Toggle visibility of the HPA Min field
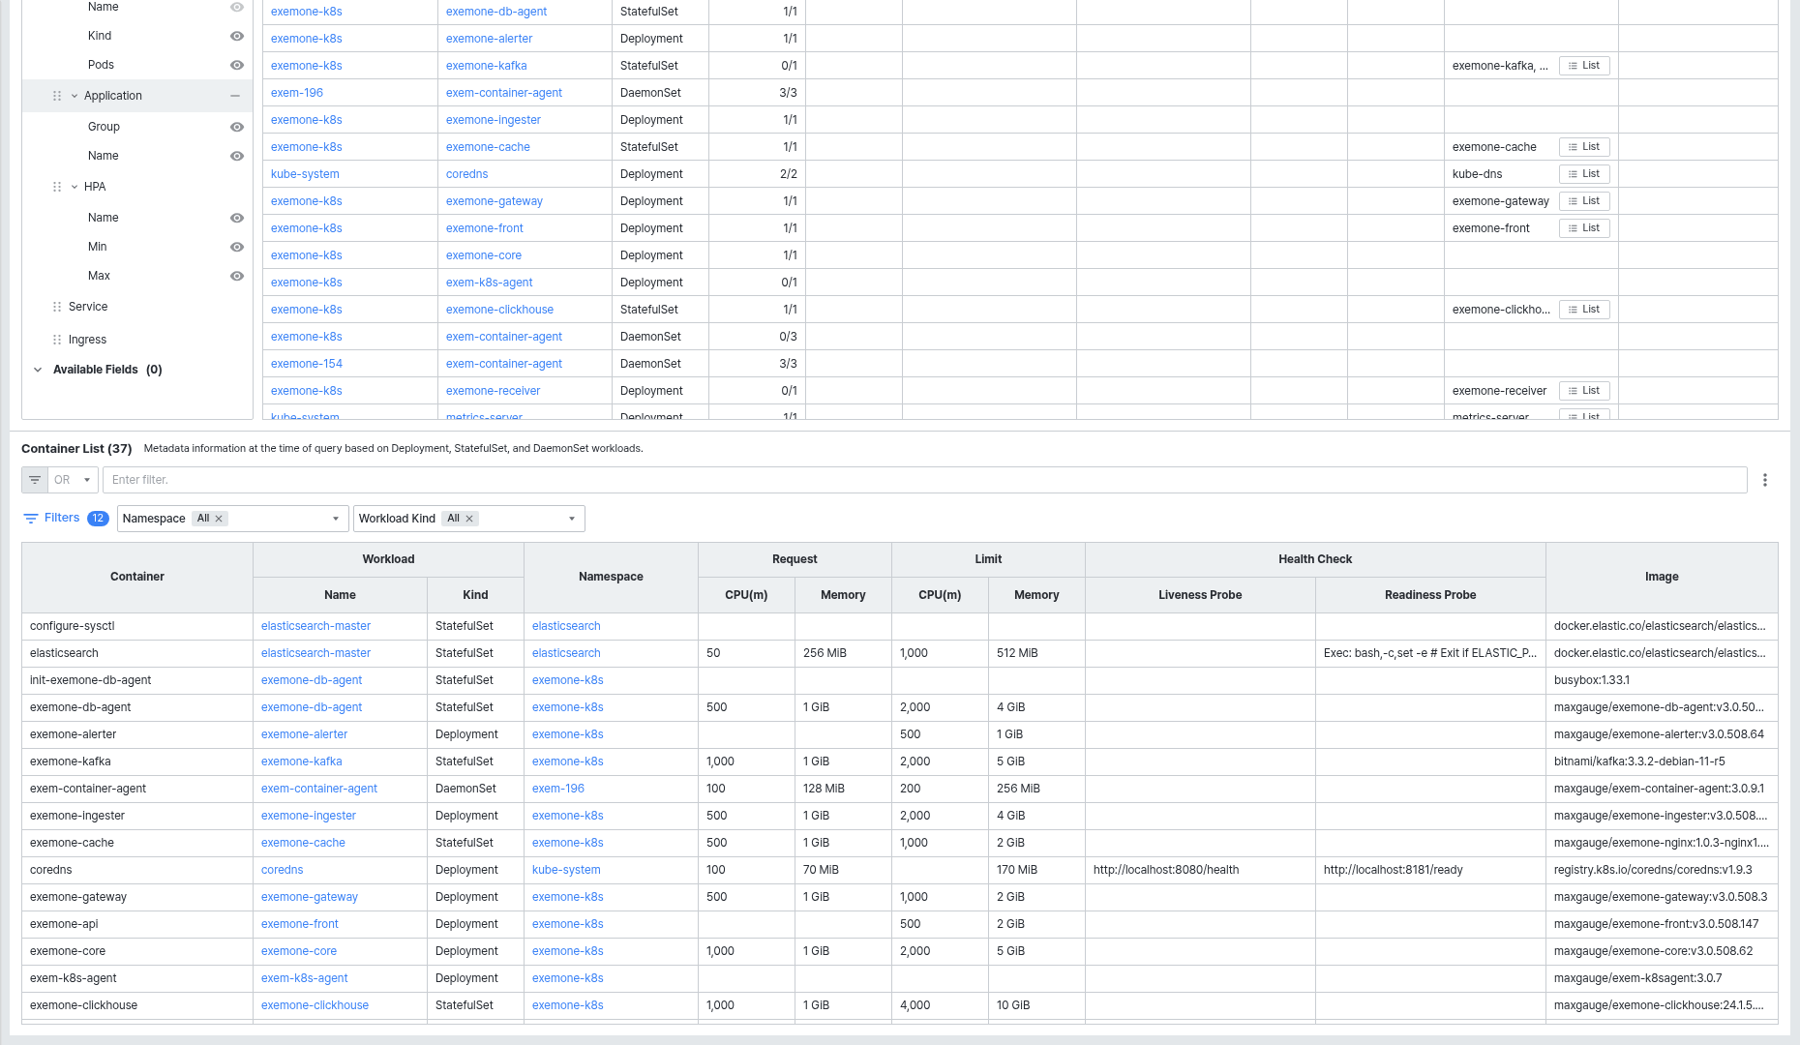Image resolution: width=1800 pixels, height=1045 pixels. click(x=237, y=247)
